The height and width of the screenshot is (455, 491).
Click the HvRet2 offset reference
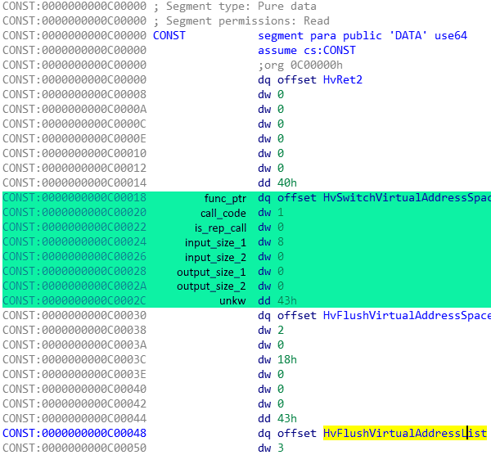click(343, 80)
